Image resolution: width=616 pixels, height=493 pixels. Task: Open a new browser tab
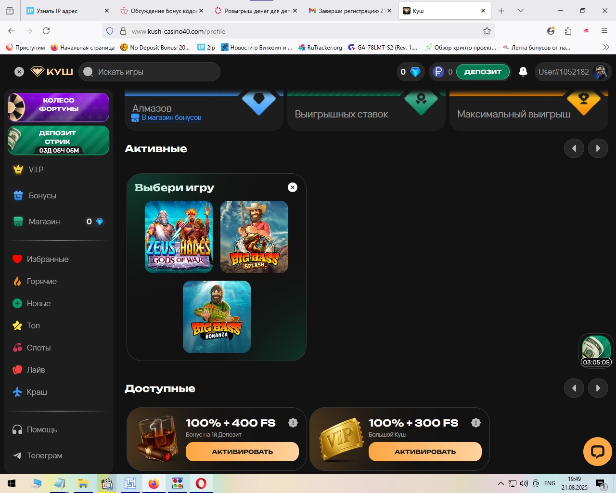click(501, 11)
